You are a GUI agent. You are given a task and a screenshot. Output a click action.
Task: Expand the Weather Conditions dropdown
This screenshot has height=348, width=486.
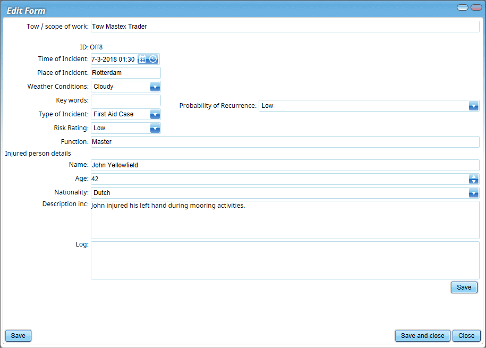[x=155, y=87]
